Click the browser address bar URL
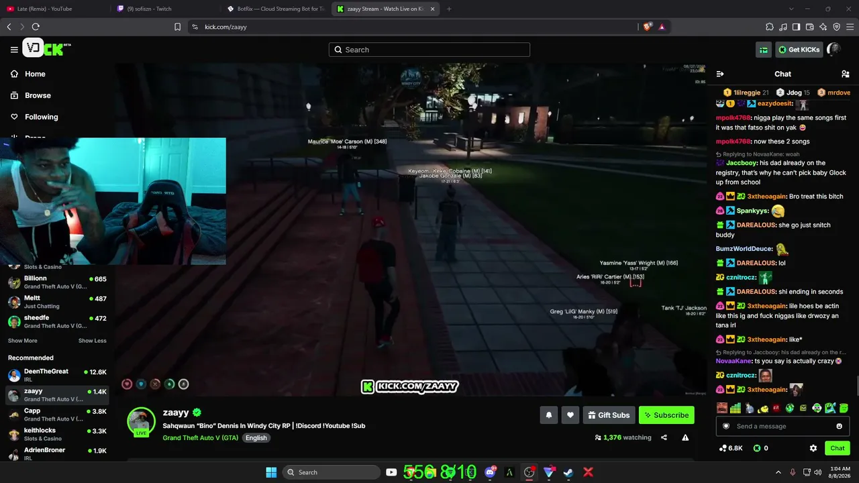The image size is (859, 483). click(x=226, y=27)
